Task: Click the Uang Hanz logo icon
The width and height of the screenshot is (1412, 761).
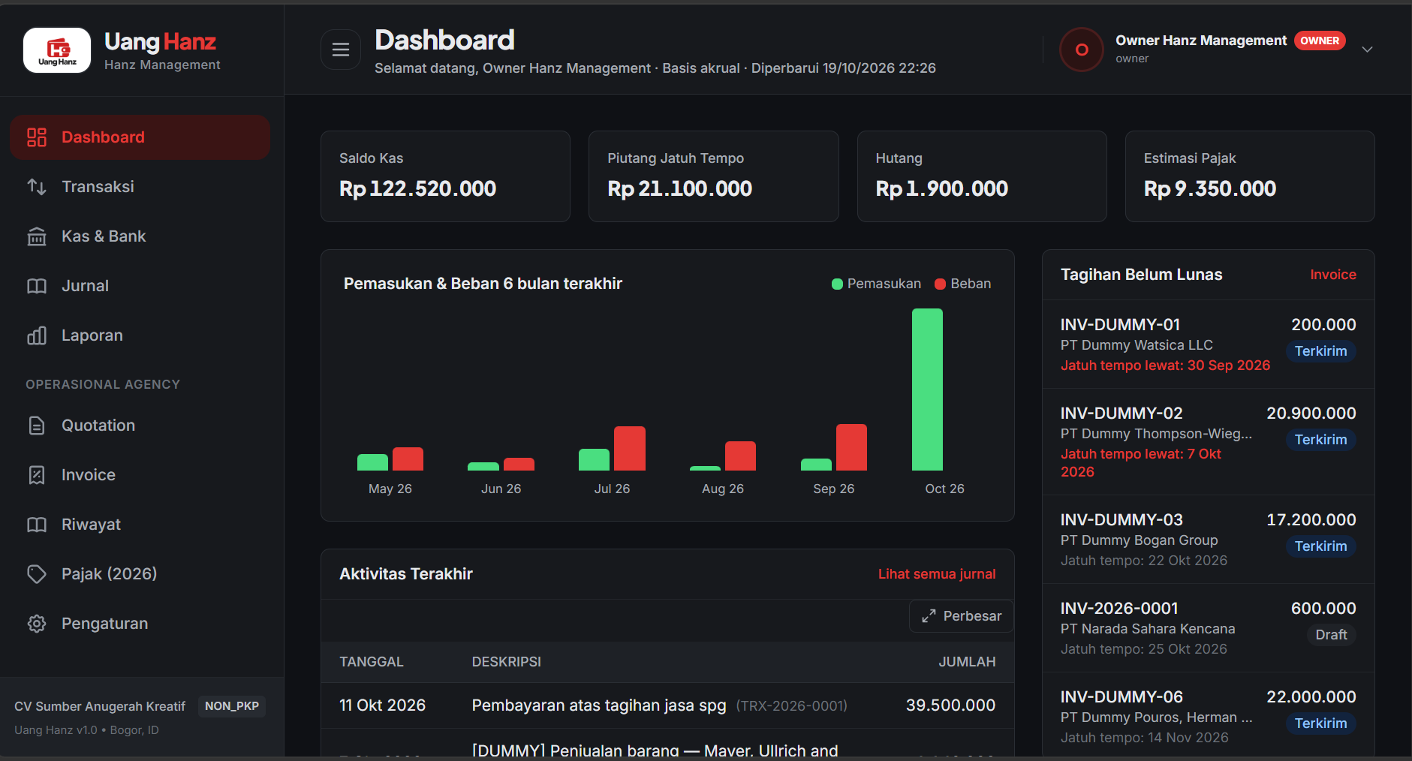Action: (57, 50)
